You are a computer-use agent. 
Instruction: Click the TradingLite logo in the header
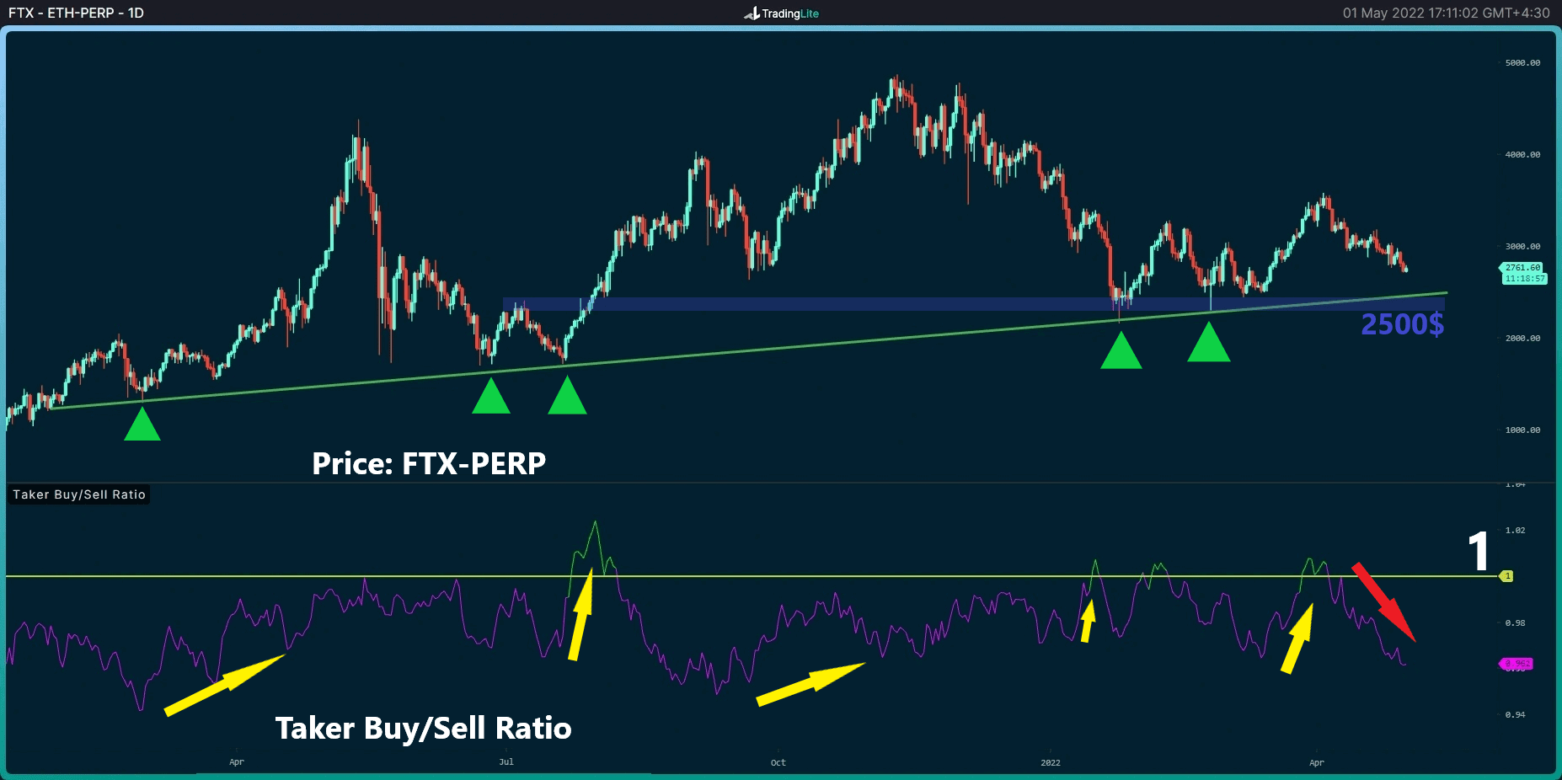pos(781,13)
